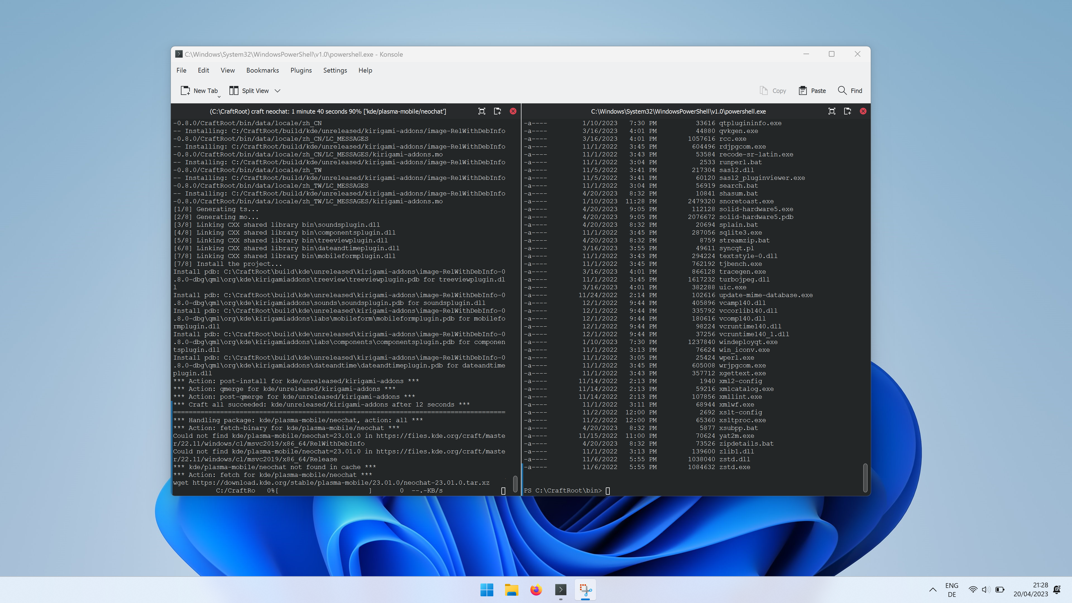
Task: Maximize the right powershell.exe terminal pane
Action: 832,111
